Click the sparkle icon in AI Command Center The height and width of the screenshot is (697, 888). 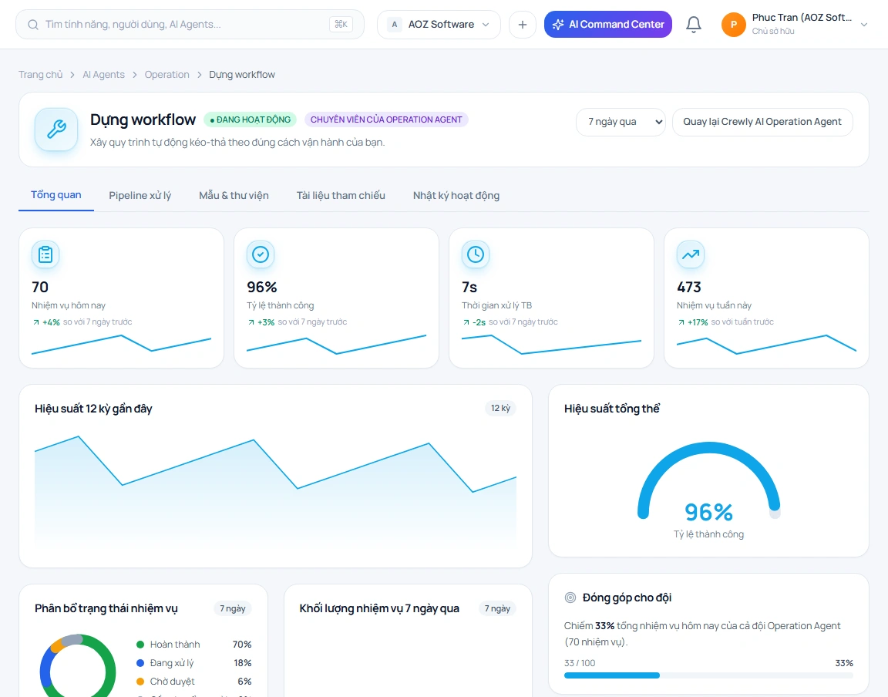click(558, 25)
